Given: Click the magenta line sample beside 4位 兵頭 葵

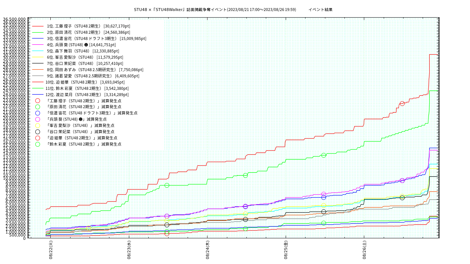Looking at the screenshot, I should pos(38,45).
